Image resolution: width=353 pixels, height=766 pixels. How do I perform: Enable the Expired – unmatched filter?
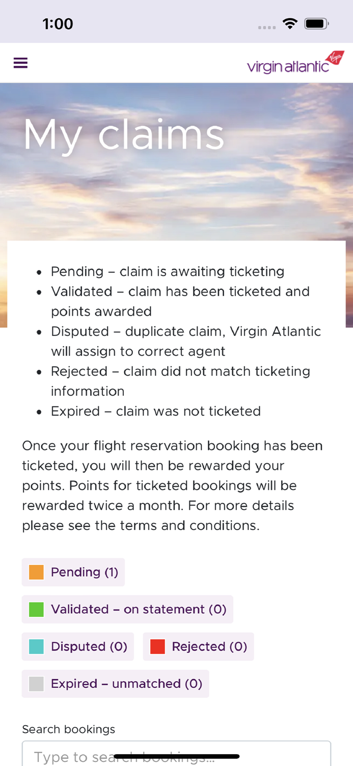pos(115,684)
